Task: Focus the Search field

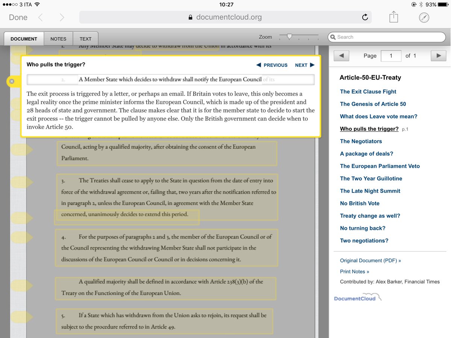Action: click(x=387, y=37)
